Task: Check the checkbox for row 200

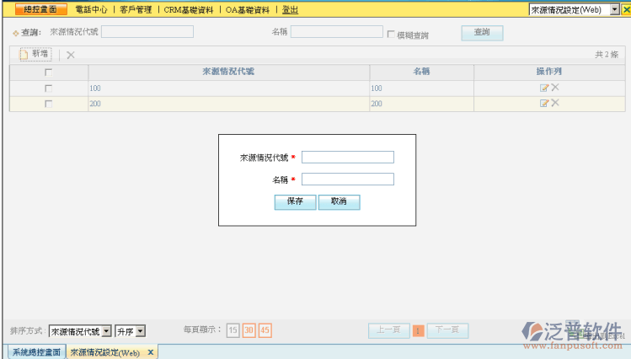Action: click(48, 104)
